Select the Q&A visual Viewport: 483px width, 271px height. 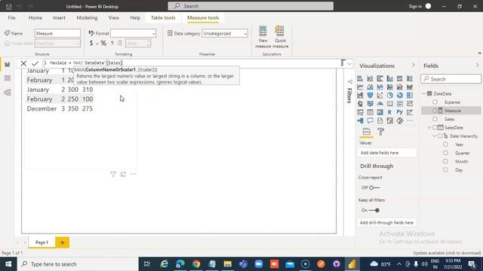coord(370,120)
